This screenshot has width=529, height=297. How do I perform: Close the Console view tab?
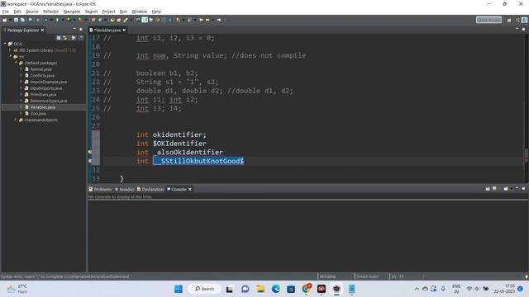190,189
